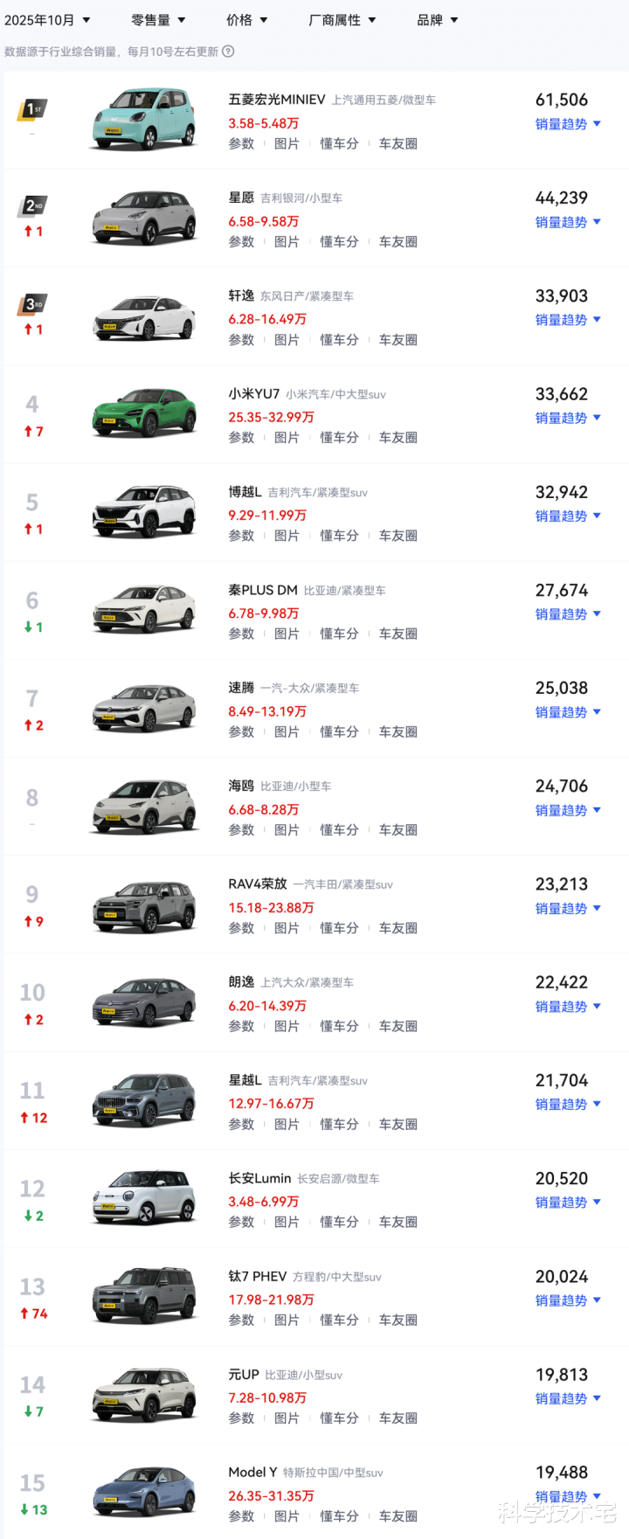Screen dimensions: 629x1539
Task: View 图片 for 轩逸
Action: tap(287, 340)
